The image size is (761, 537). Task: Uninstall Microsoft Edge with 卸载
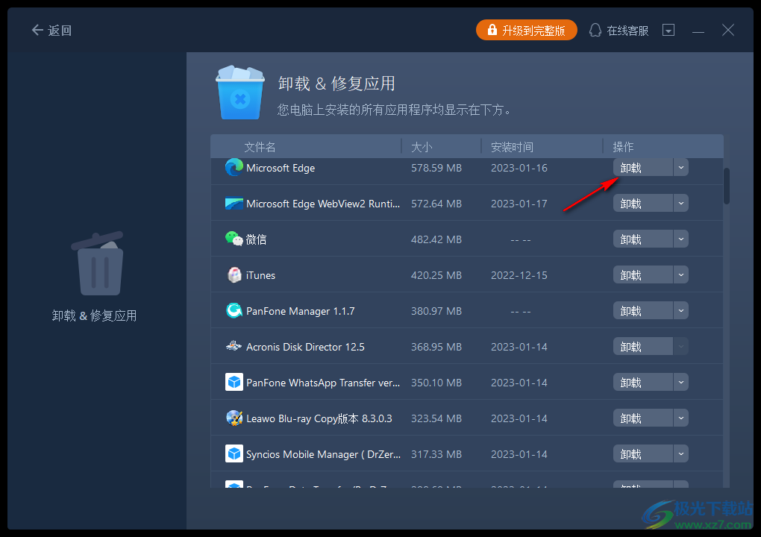(643, 168)
